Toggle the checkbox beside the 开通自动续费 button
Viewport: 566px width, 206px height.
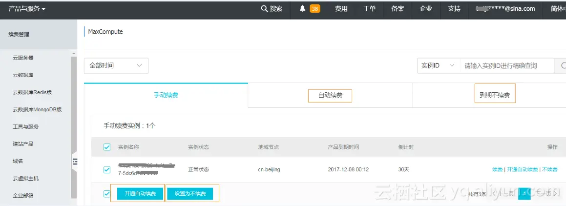coord(107,194)
